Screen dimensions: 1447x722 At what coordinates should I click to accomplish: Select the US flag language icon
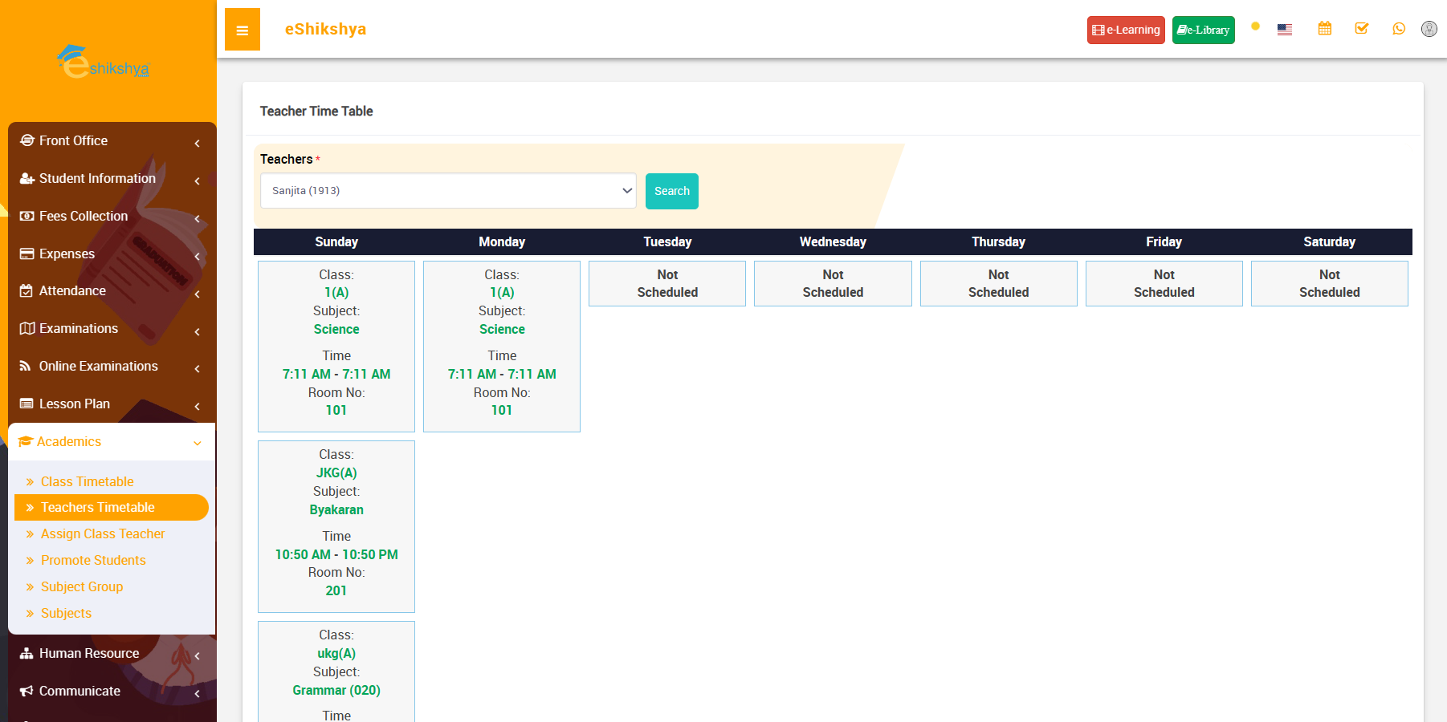click(x=1284, y=30)
